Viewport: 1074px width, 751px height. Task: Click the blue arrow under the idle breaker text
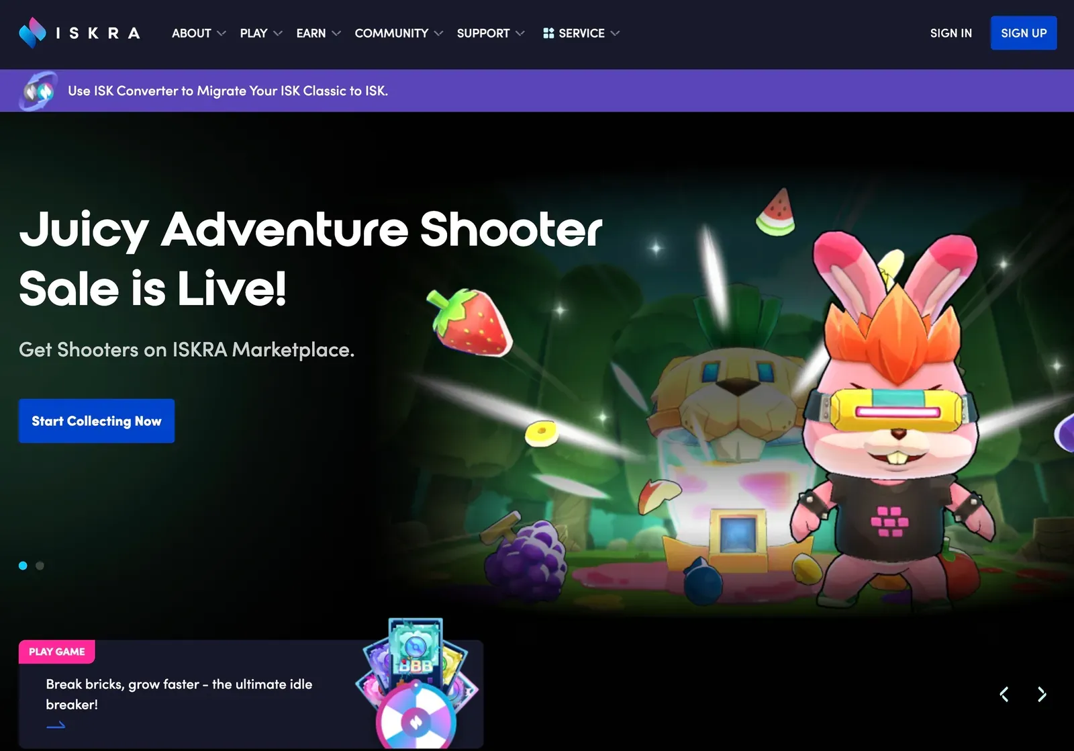(56, 725)
